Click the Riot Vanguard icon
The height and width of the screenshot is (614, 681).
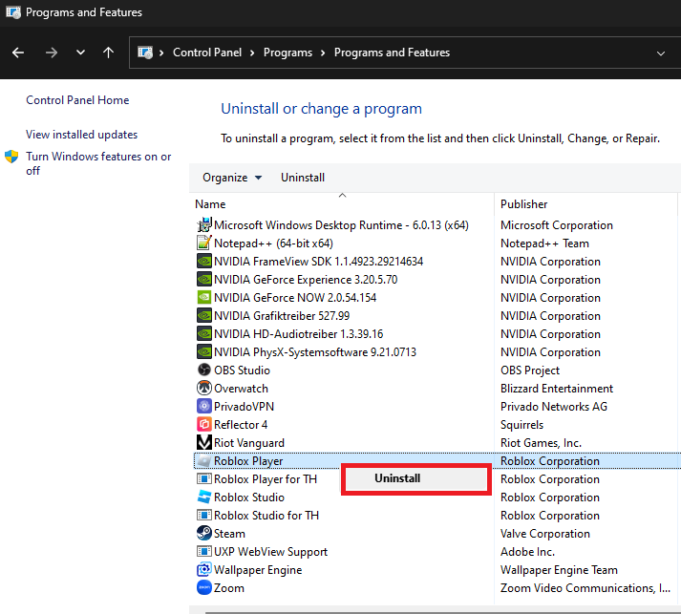(x=203, y=443)
